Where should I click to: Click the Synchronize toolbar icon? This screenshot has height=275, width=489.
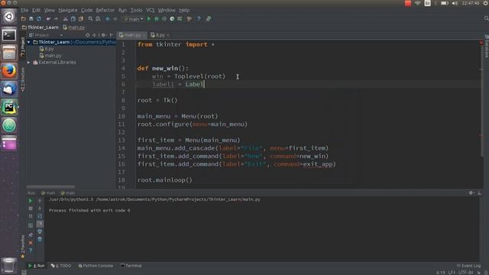click(x=39, y=19)
